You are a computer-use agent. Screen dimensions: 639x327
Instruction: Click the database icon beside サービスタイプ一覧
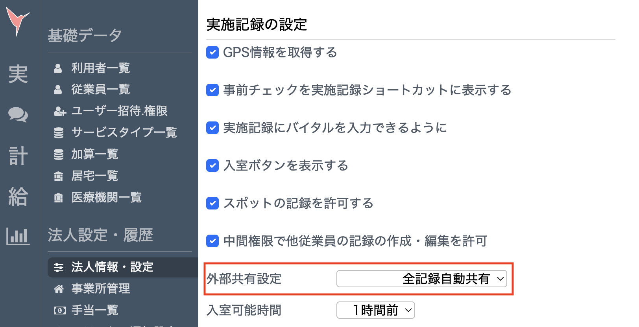(59, 132)
